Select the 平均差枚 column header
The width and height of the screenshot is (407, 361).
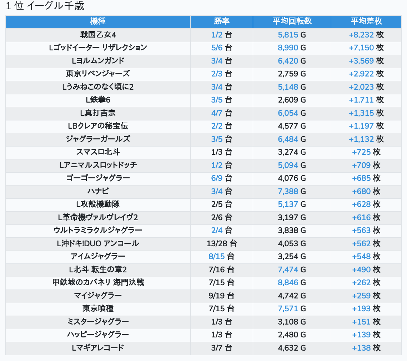click(x=366, y=21)
